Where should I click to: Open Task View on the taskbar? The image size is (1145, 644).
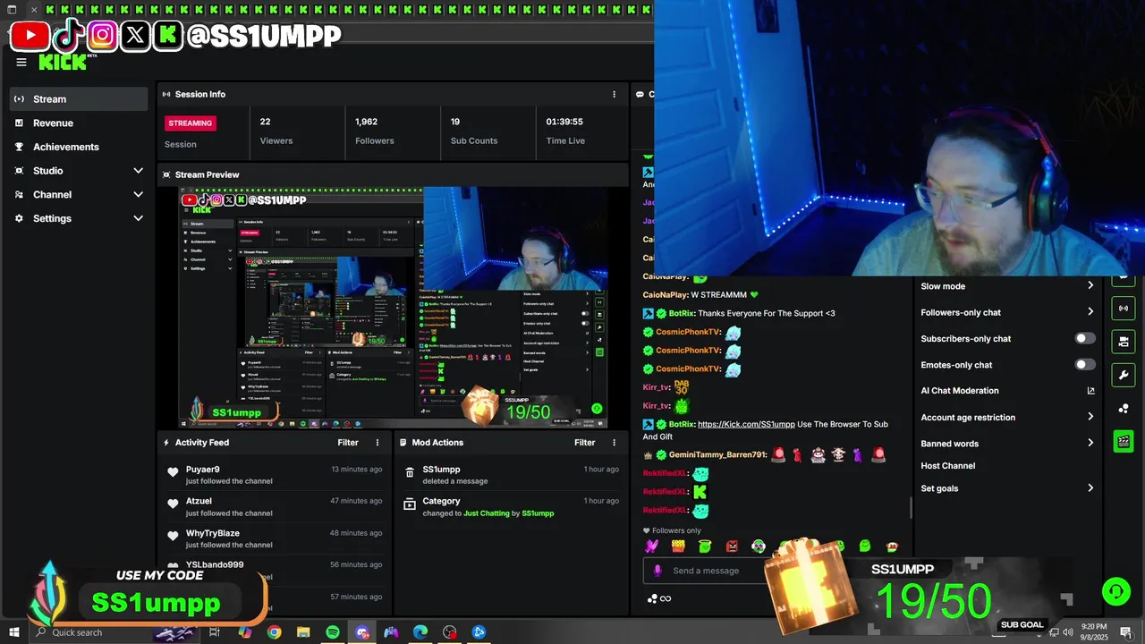(215, 632)
